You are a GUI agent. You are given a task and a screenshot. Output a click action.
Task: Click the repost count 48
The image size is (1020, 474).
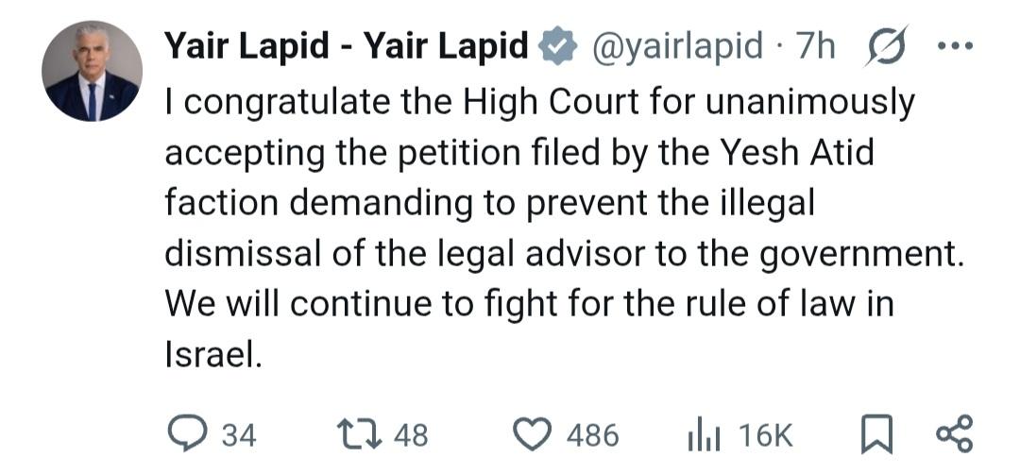410,434
